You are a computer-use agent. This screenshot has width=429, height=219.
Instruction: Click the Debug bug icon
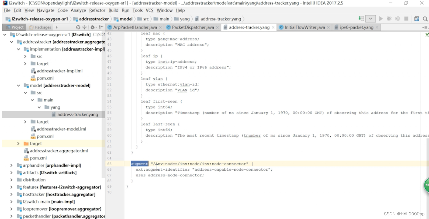pos(389,19)
